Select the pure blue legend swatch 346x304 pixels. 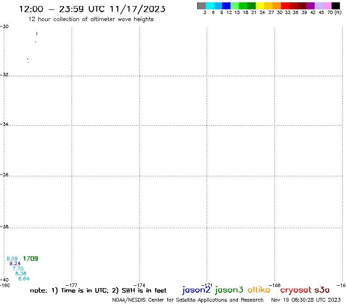tap(226, 6)
